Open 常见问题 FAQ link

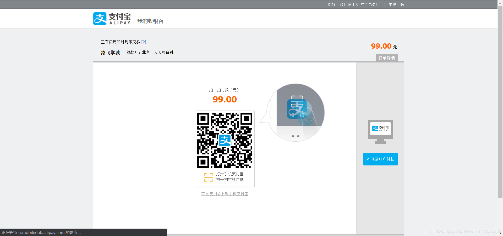click(x=396, y=4)
